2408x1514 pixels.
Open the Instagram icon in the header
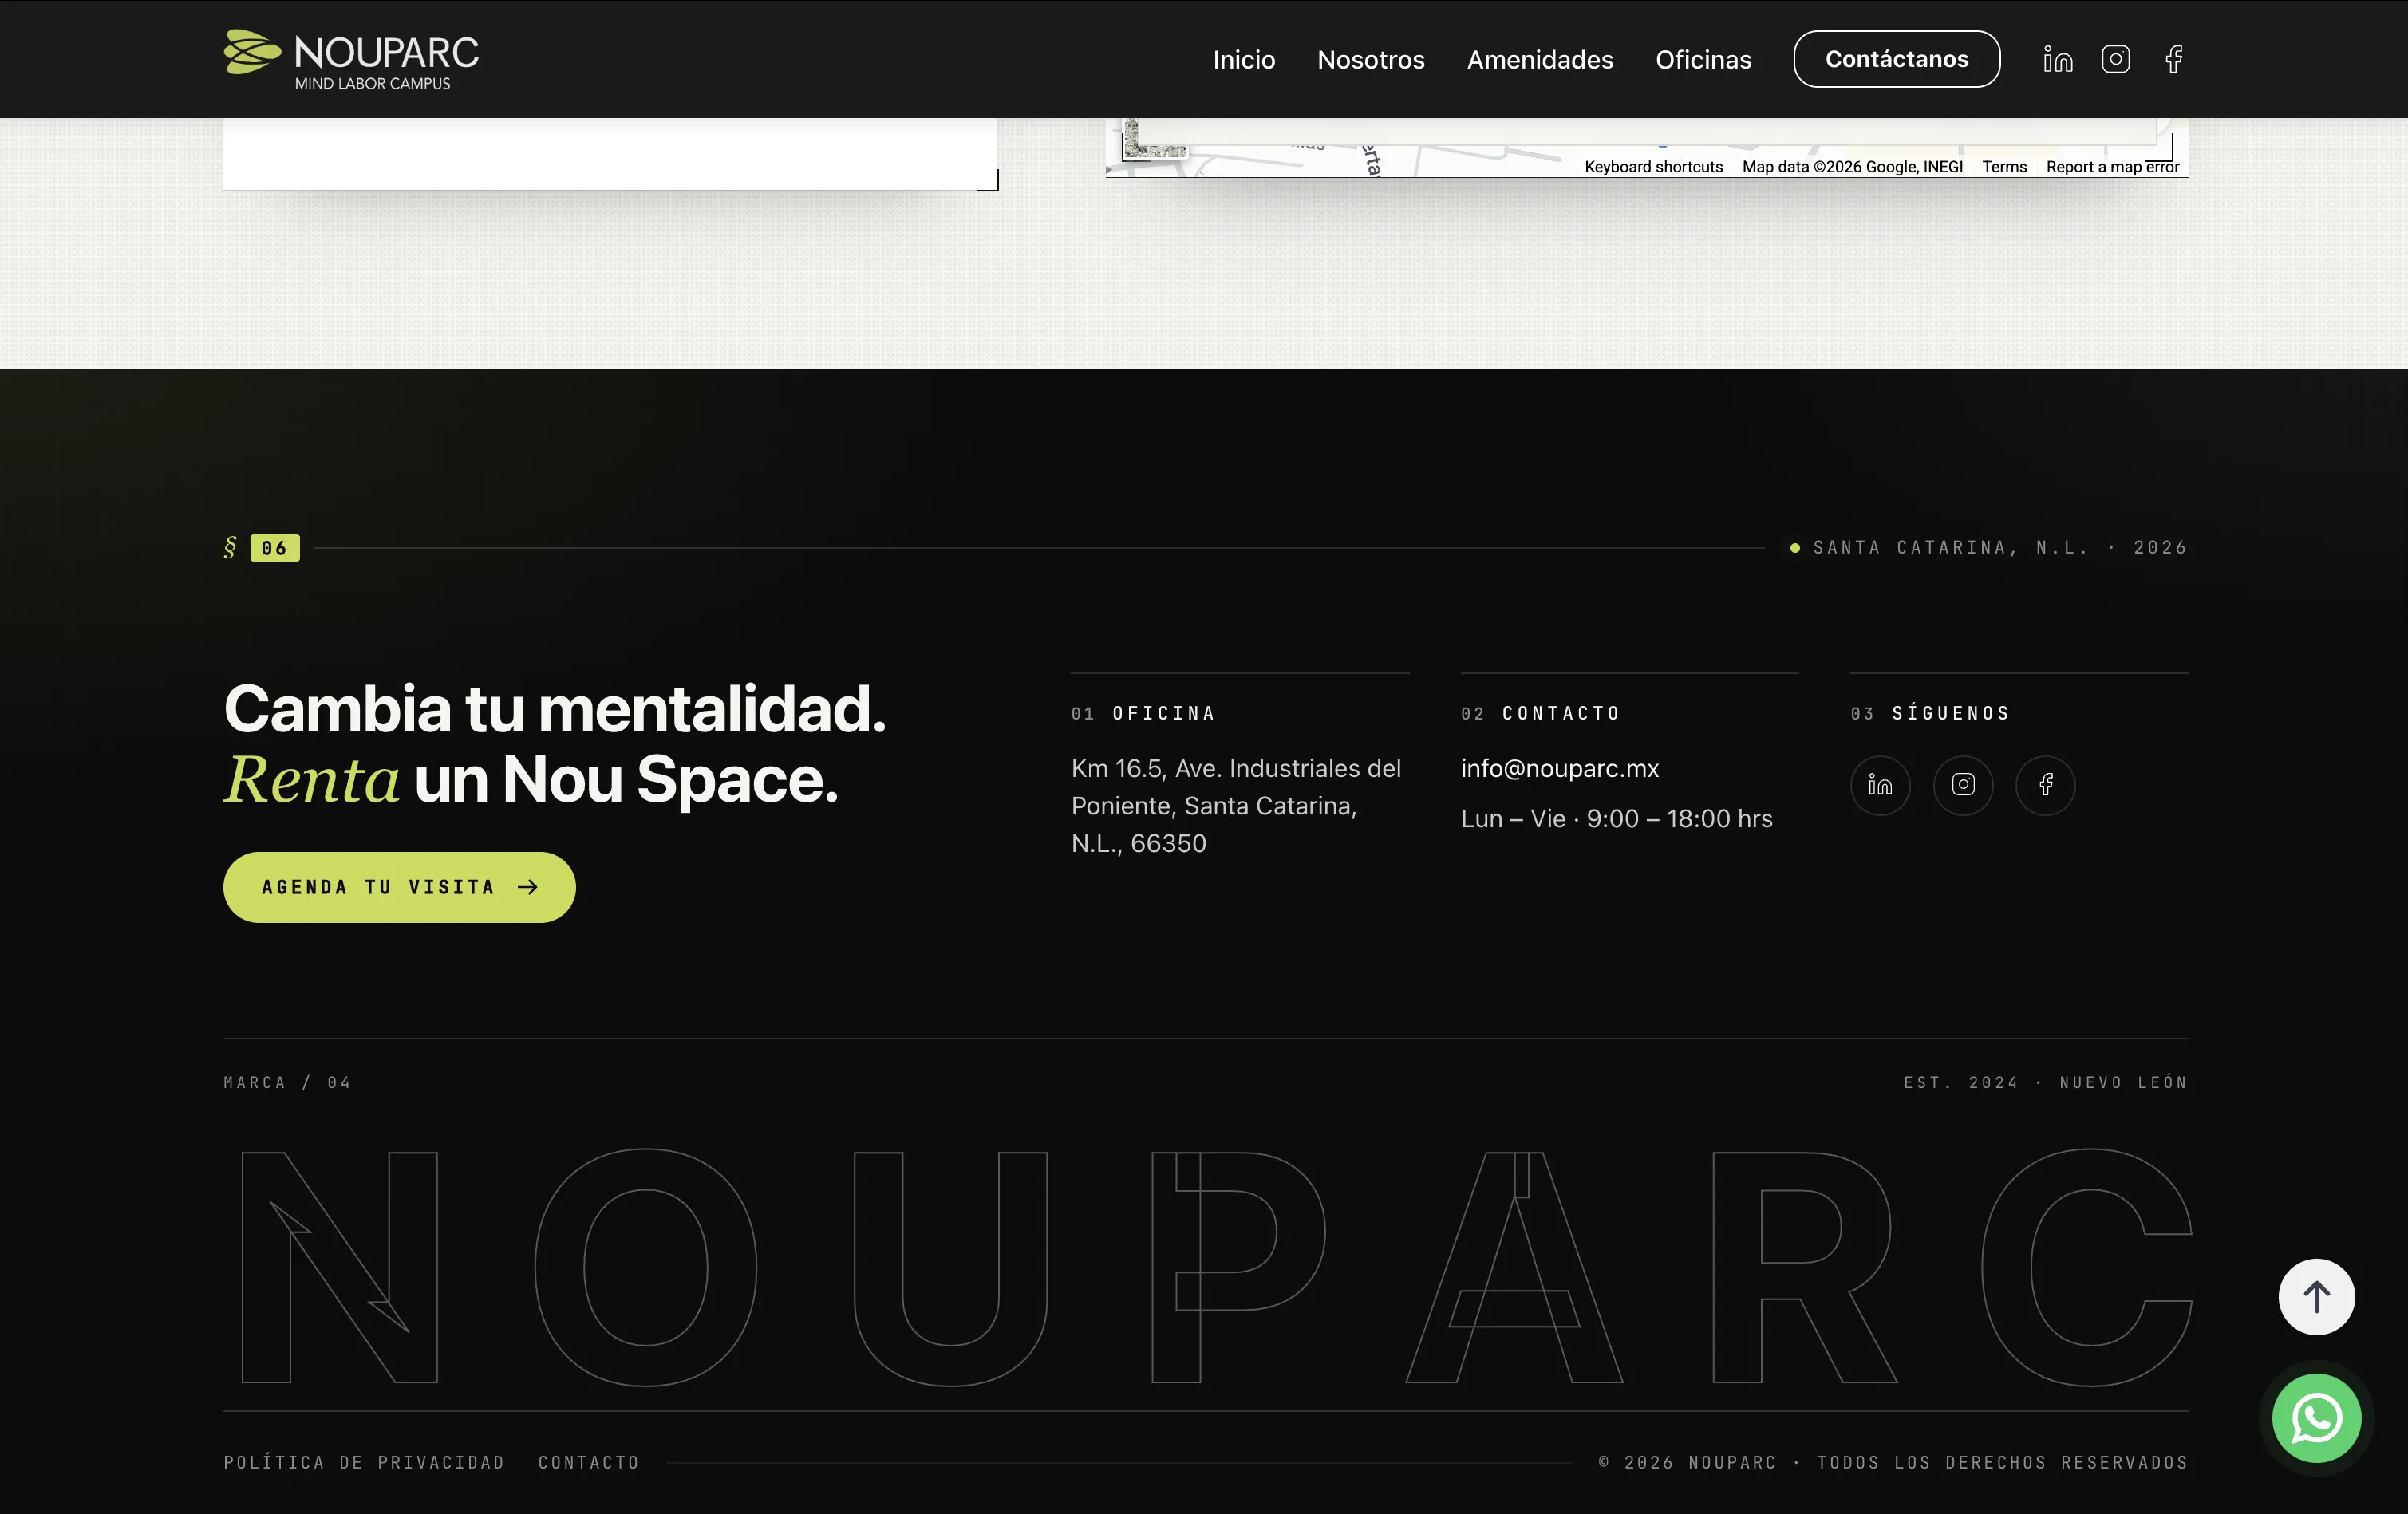pos(2115,59)
